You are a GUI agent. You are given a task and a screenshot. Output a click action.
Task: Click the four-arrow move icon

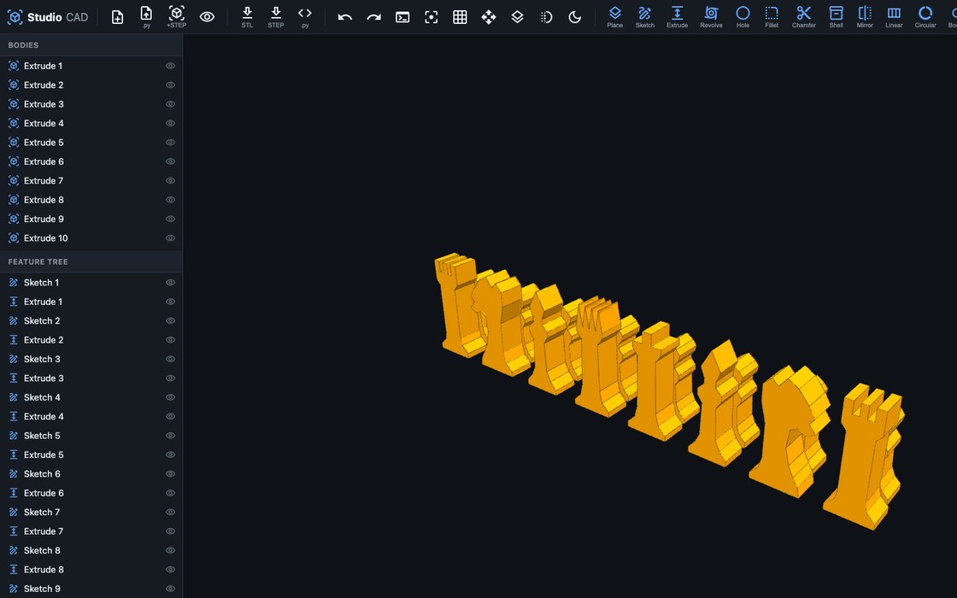click(x=489, y=17)
